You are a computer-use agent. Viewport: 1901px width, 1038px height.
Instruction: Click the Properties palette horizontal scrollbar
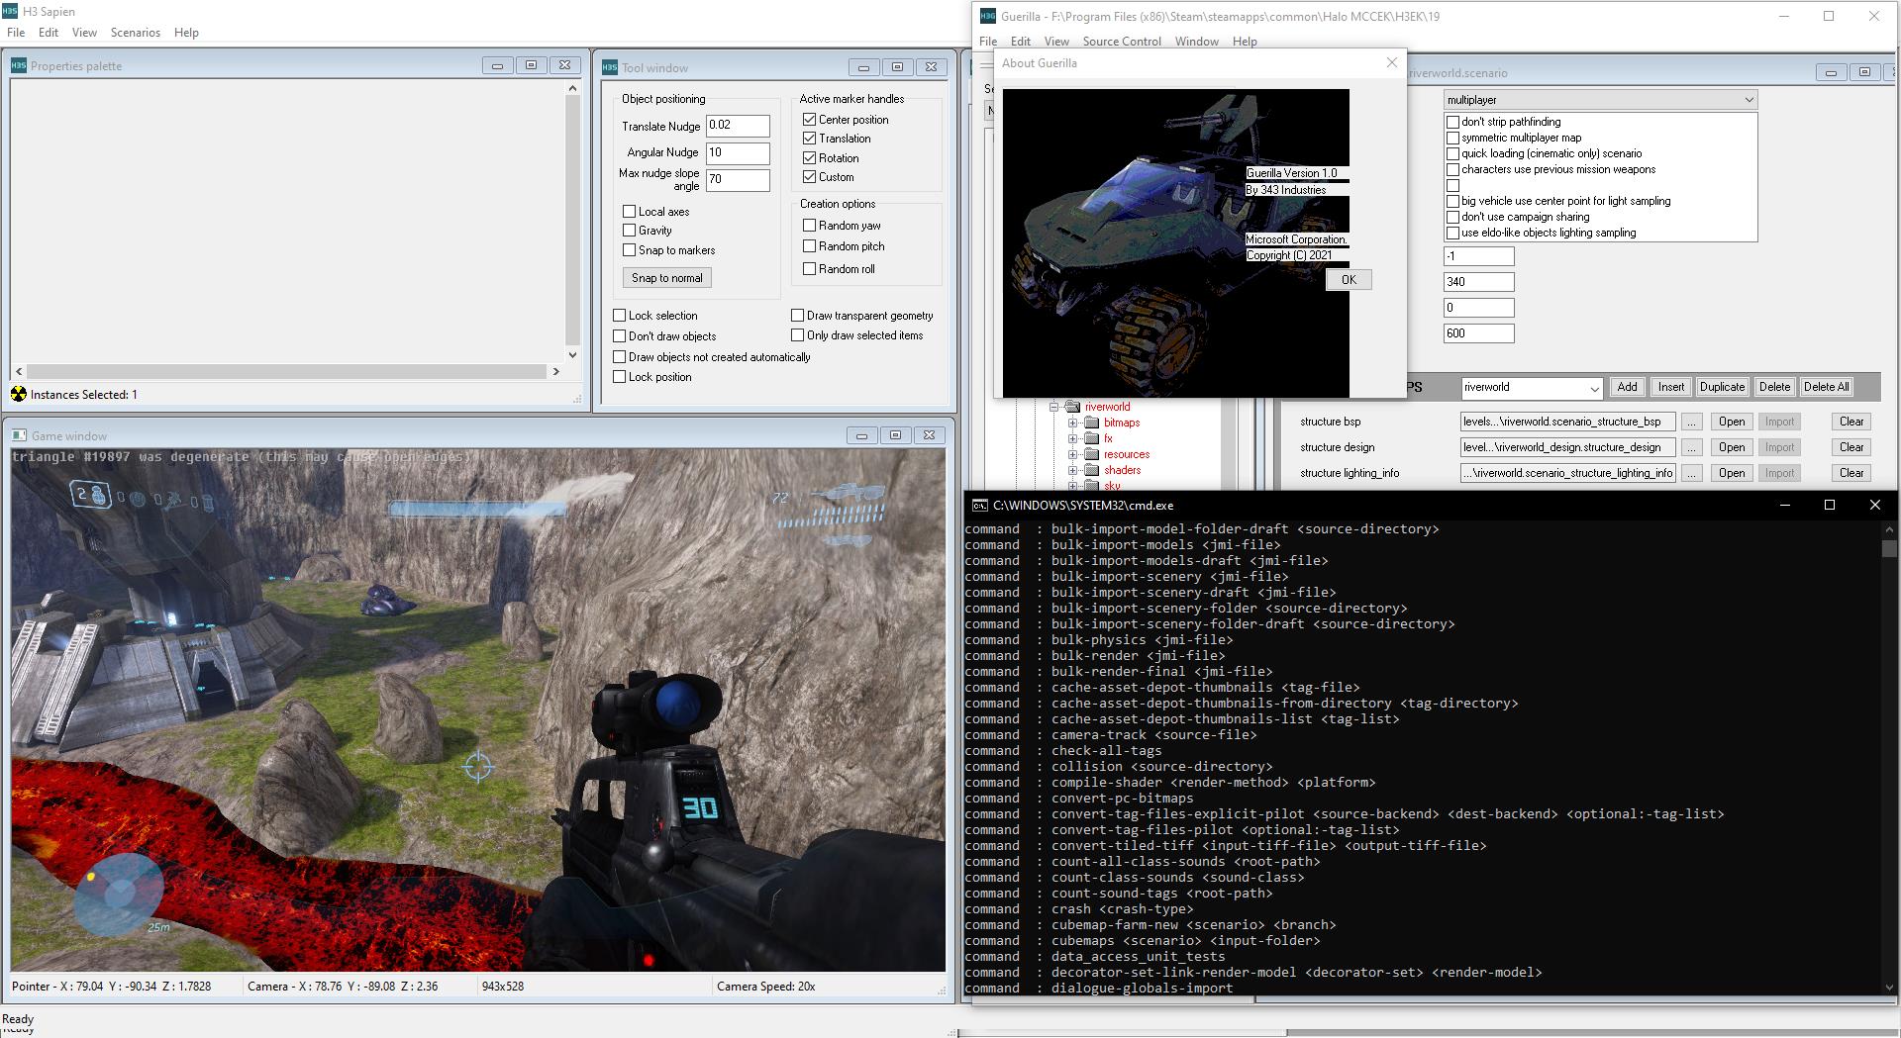pos(287,372)
